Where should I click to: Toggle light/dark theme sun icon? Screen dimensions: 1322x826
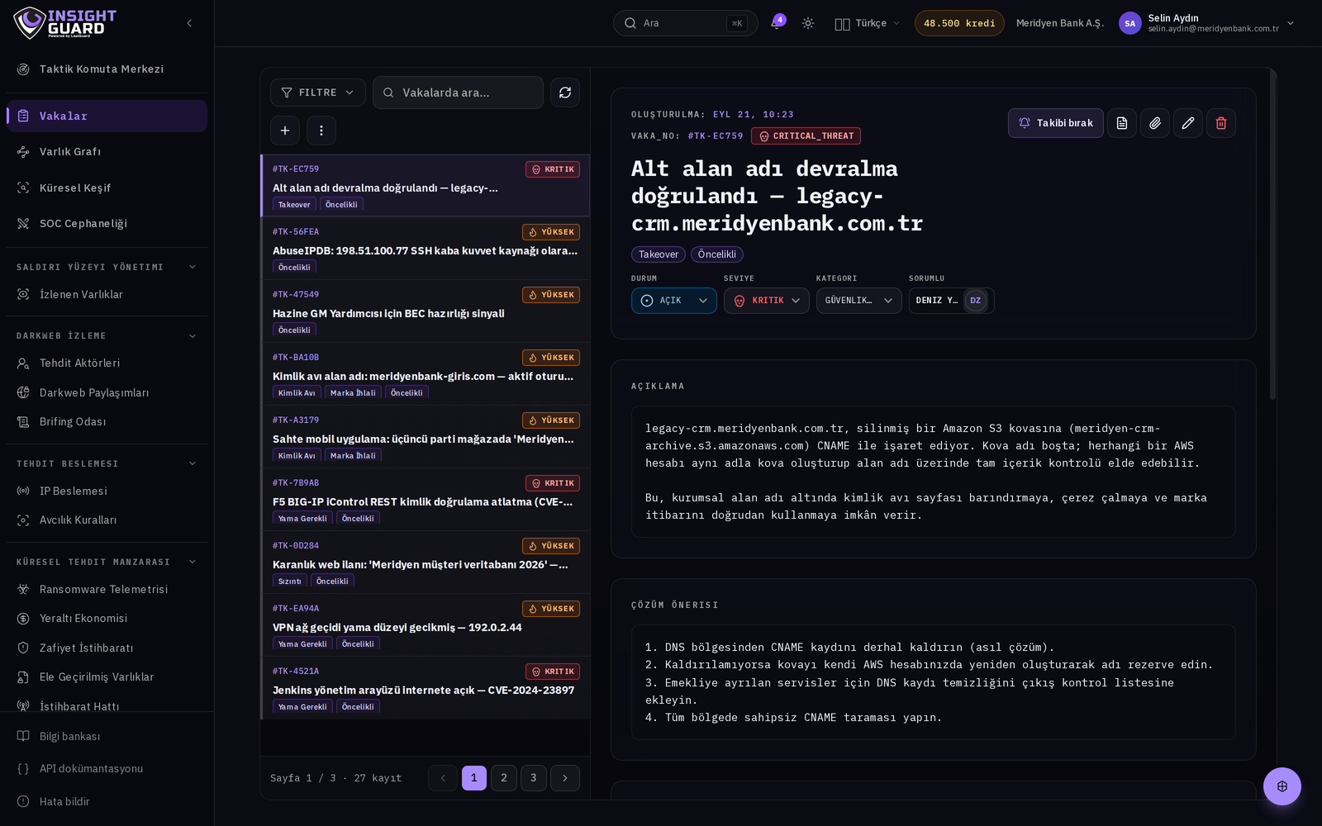[x=808, y=23]
